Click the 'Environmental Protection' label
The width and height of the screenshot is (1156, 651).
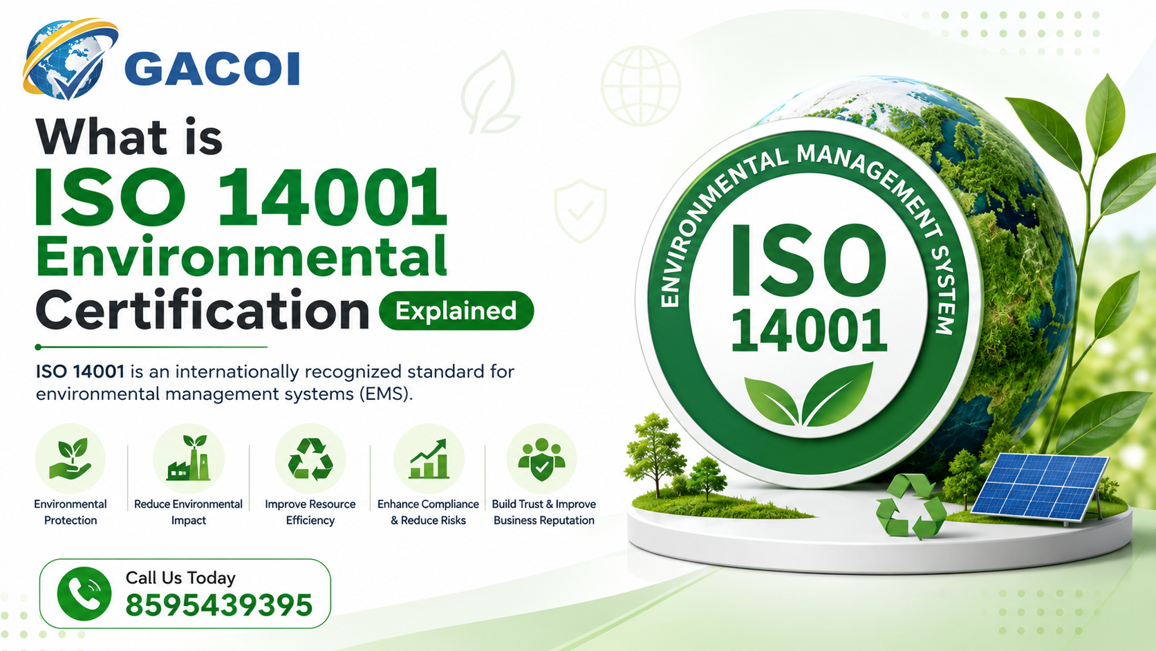[x=71, y=512]
